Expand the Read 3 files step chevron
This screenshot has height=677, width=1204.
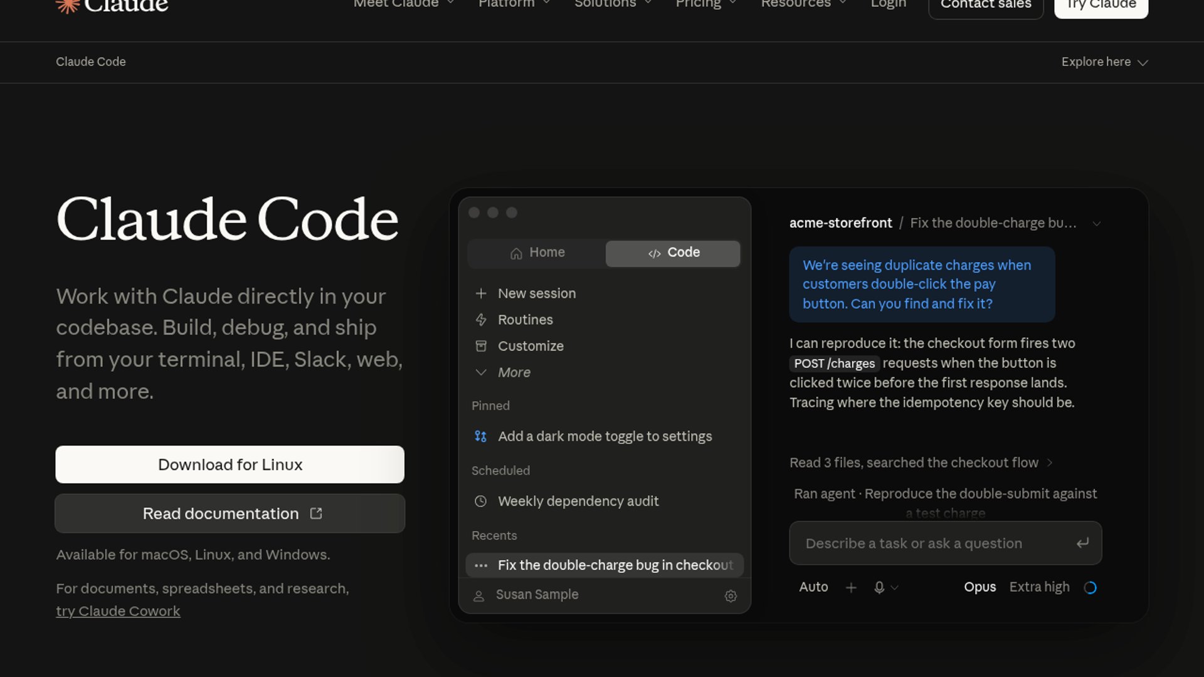pyautogui.click(x=1050, y=463)
